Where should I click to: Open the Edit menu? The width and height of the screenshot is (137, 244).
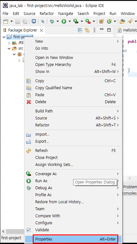coord(16,14)
